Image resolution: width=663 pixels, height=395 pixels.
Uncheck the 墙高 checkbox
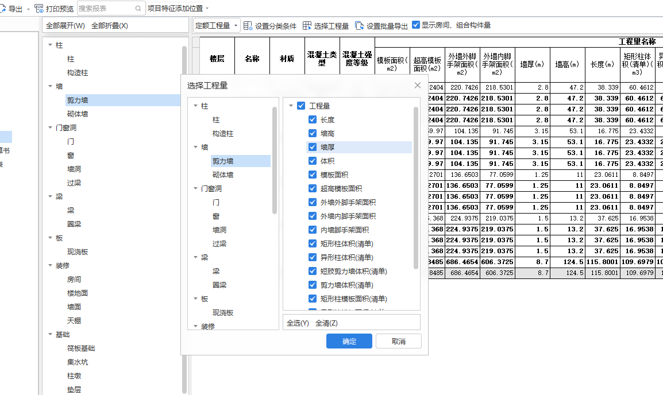click(313, 134)
